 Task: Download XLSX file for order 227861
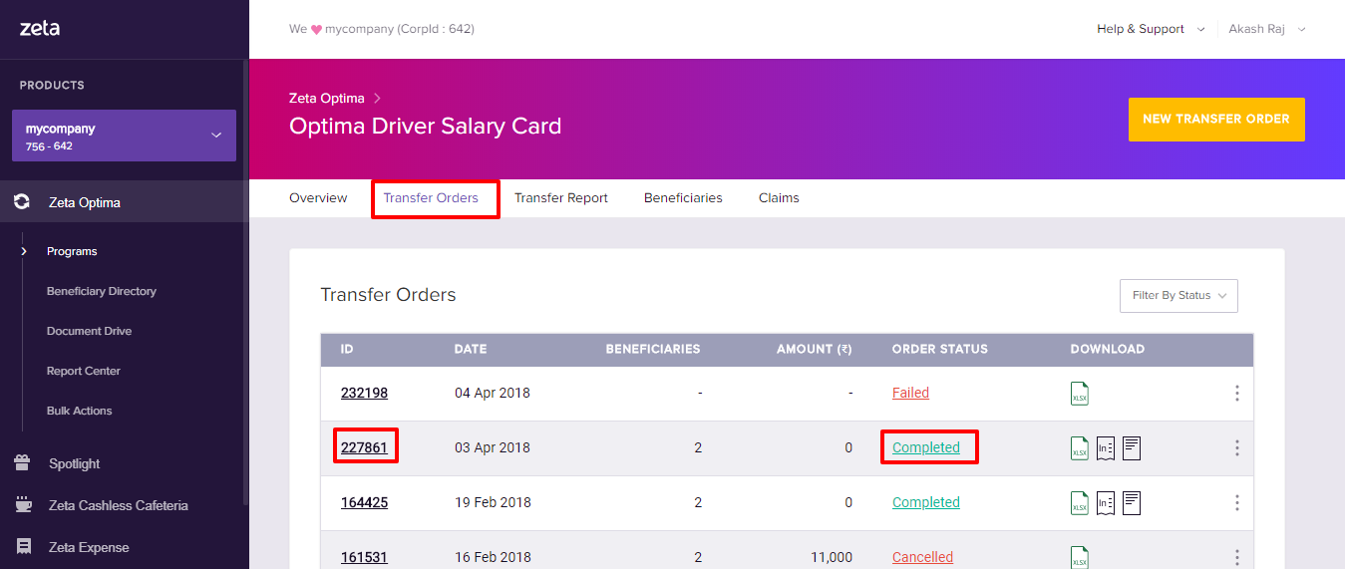pyautogui.click(x=1080, y=448)
